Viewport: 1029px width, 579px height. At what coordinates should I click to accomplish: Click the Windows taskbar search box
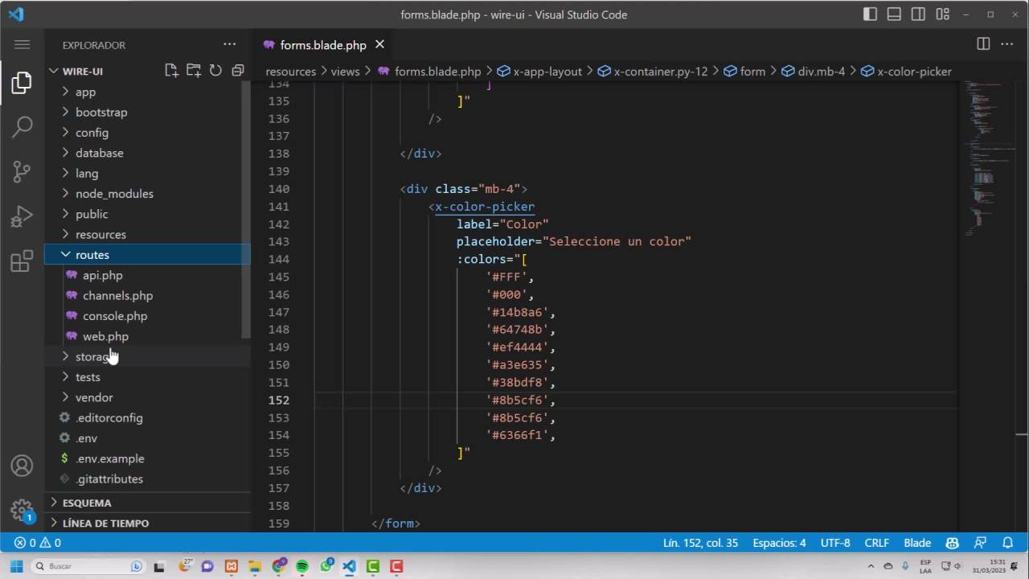point(88,566)
